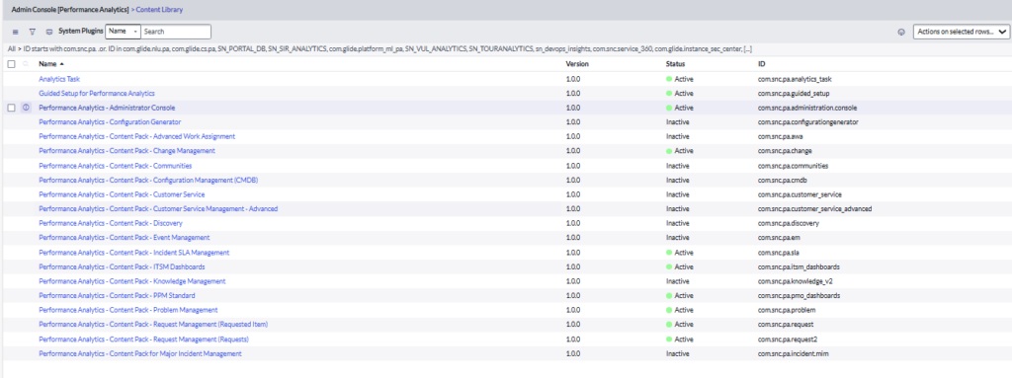This screenshot has height=378, width=1012.
Task: Open Content Pack for Major Incident Management
Action: tap(140, 353)
